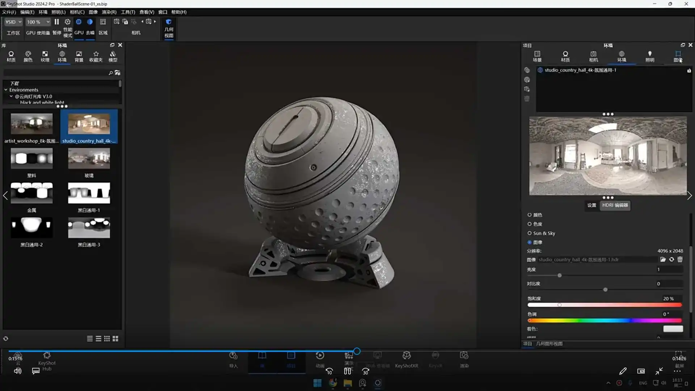Open the Camera tab in project panel
This screenshot has width=695, height=391.
pos(593,56)
